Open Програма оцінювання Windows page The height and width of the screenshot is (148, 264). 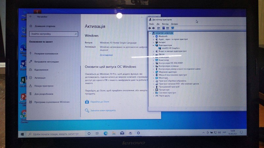(x=49, y=102)
